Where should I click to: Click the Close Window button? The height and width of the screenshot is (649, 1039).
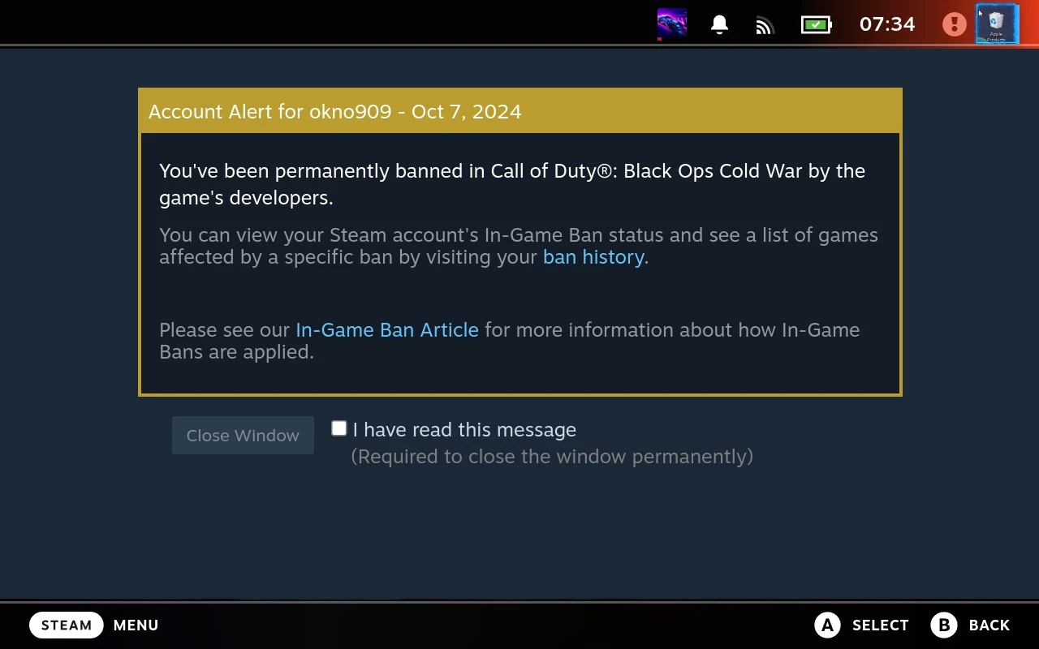pyautogui.click(x=243, y=436)
